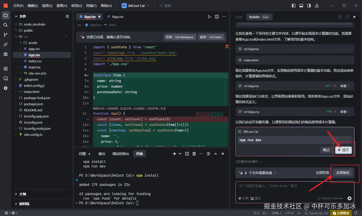The image size is (362, 216).
Task: Switch to the App.css editor tab
Action: pos(115,17)
